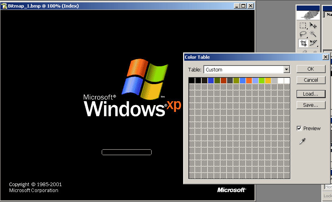Click Cancel in Color Table dialog
This screenshot has width=332, height=202.
click(311, 80)
